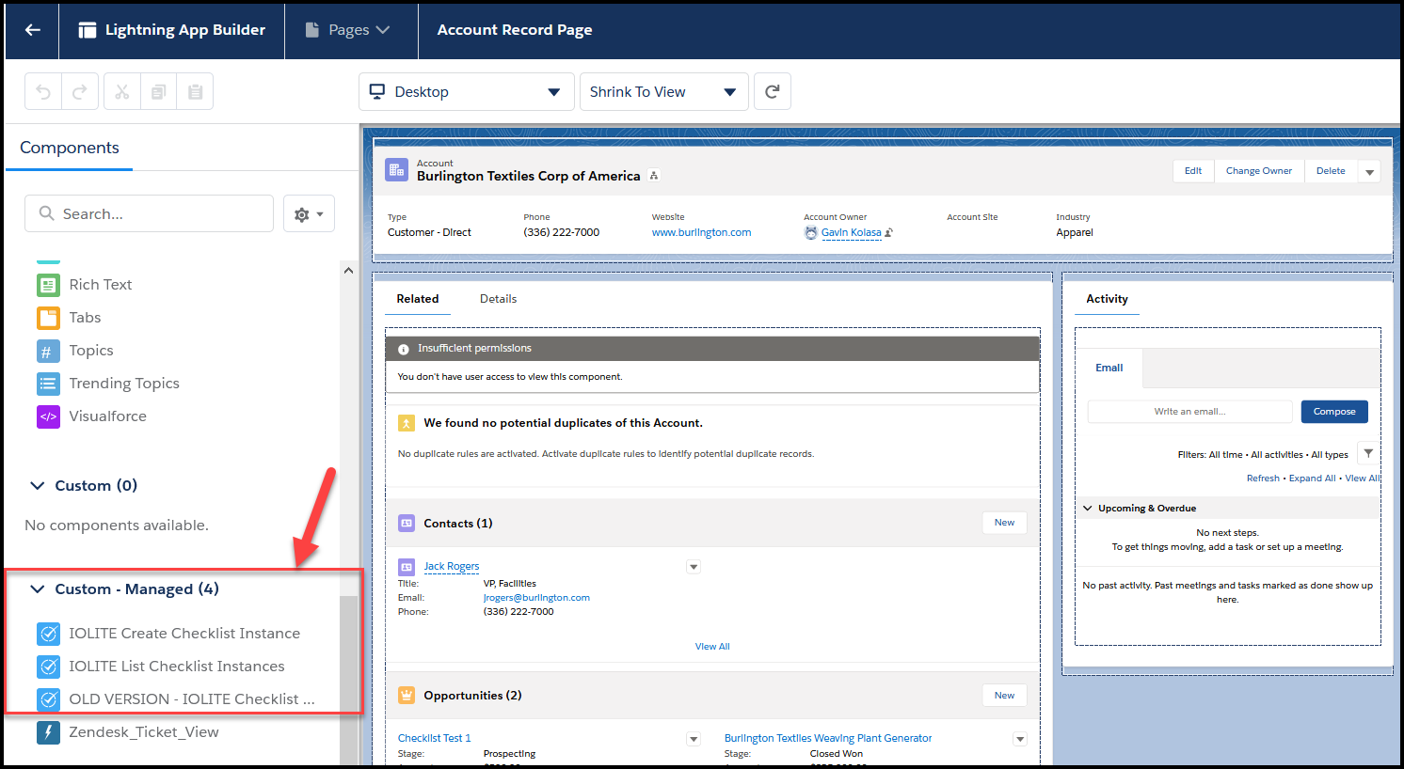Image resolution: width=1404 pixels, height=769 pixels.
Task: Click the Tabs component icon
Action: (48, 317)
